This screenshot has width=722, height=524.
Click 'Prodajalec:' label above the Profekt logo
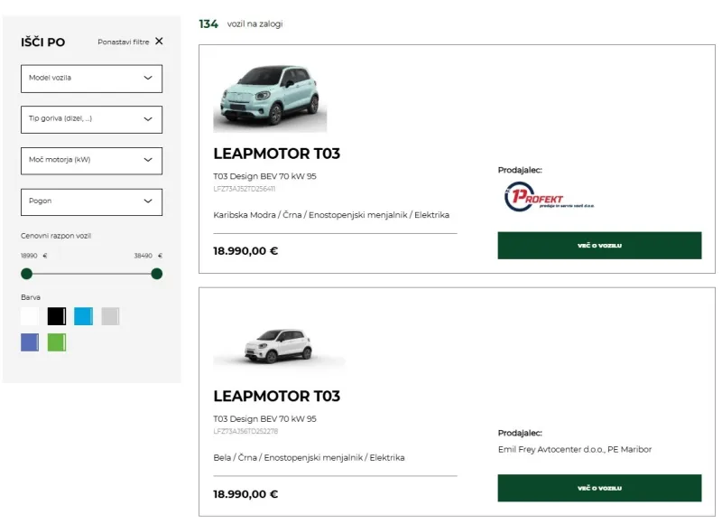[x=520, y=170]
